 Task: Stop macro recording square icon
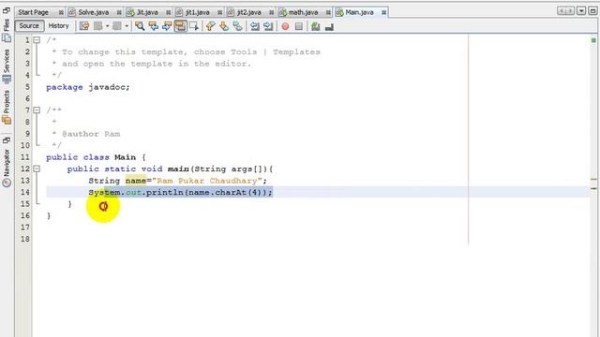click(299, 26)
